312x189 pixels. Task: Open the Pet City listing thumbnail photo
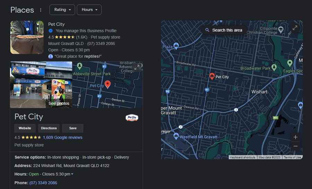(27, 37)
